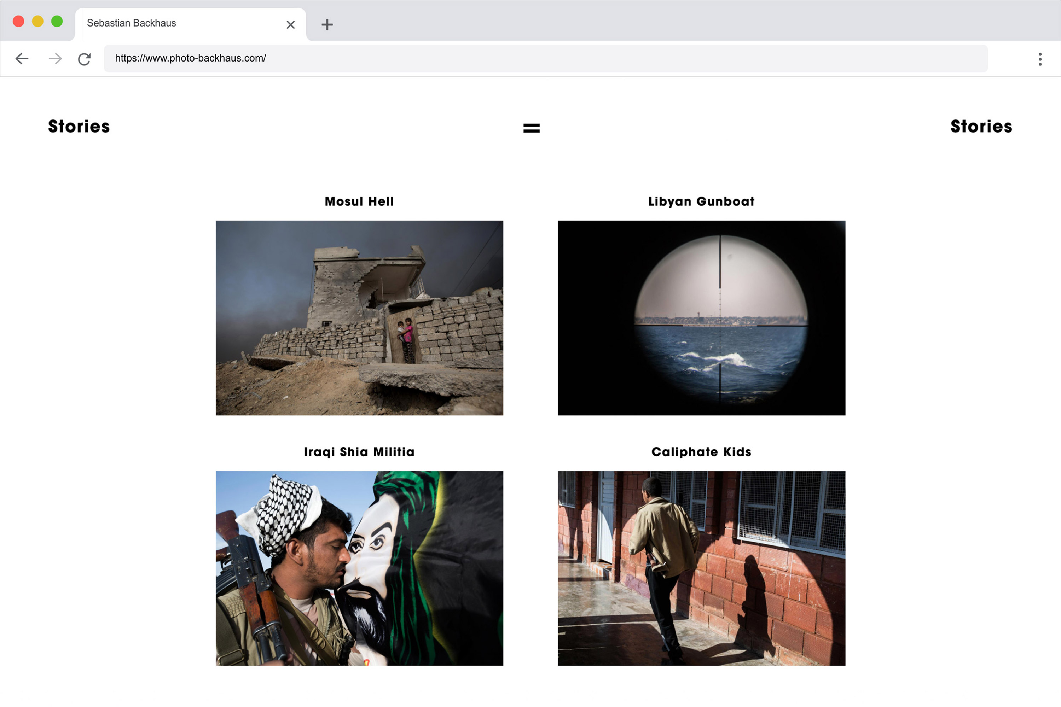
Task: Click the browser forward arrow
Action: tap(55, 59)
